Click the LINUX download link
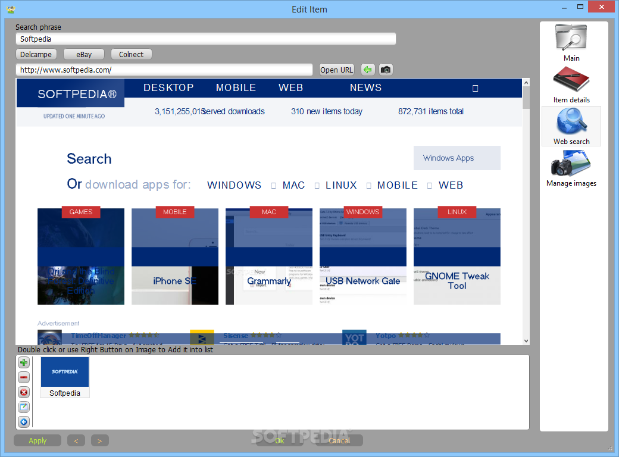The height and width of the screenshot is (457, 619). [341, 185]
